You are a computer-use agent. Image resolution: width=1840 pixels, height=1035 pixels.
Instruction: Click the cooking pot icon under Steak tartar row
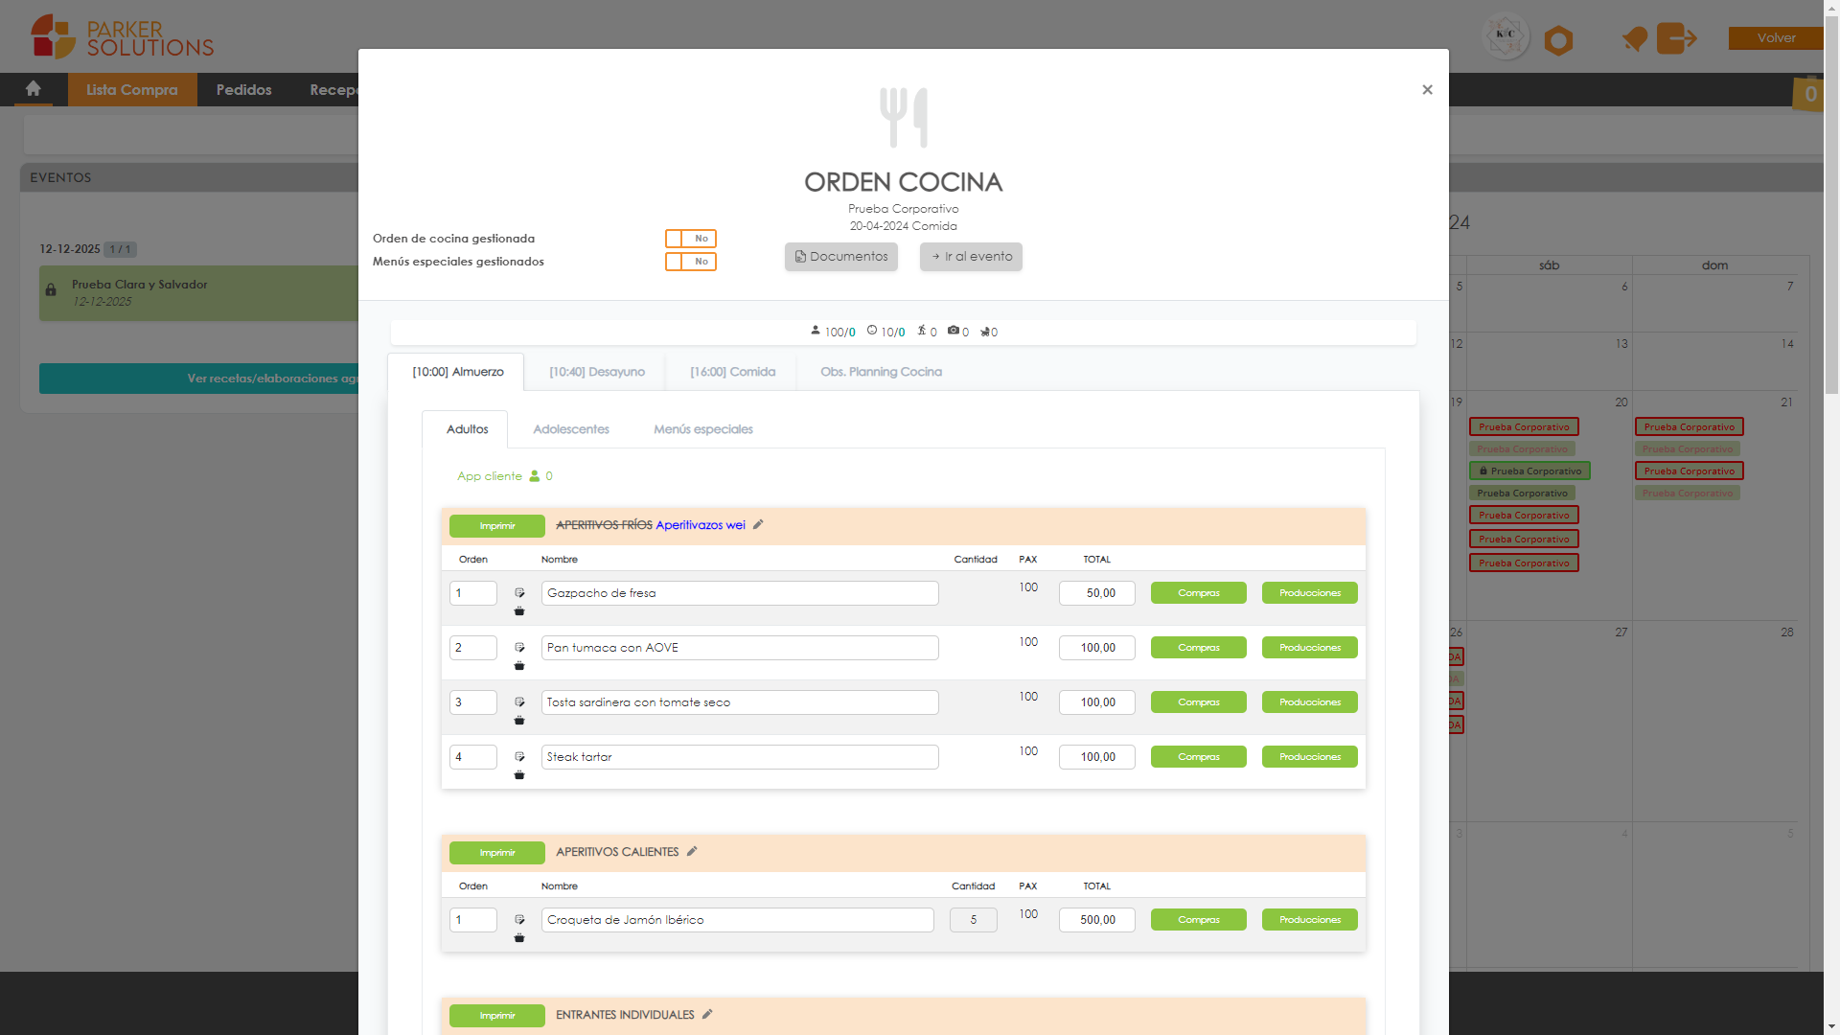[x=519, y=775]
